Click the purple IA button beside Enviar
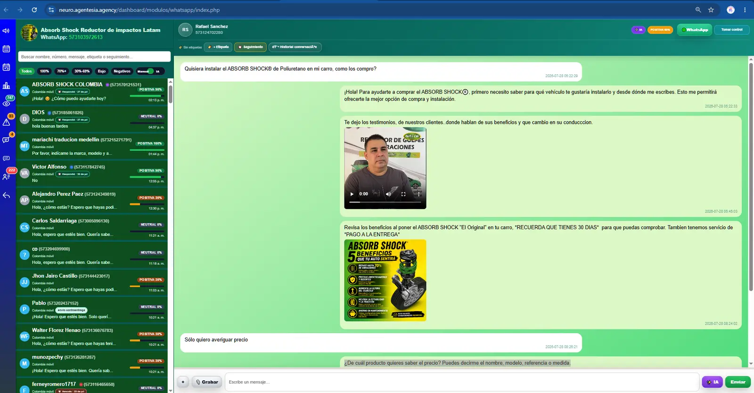 coord(713,382)
